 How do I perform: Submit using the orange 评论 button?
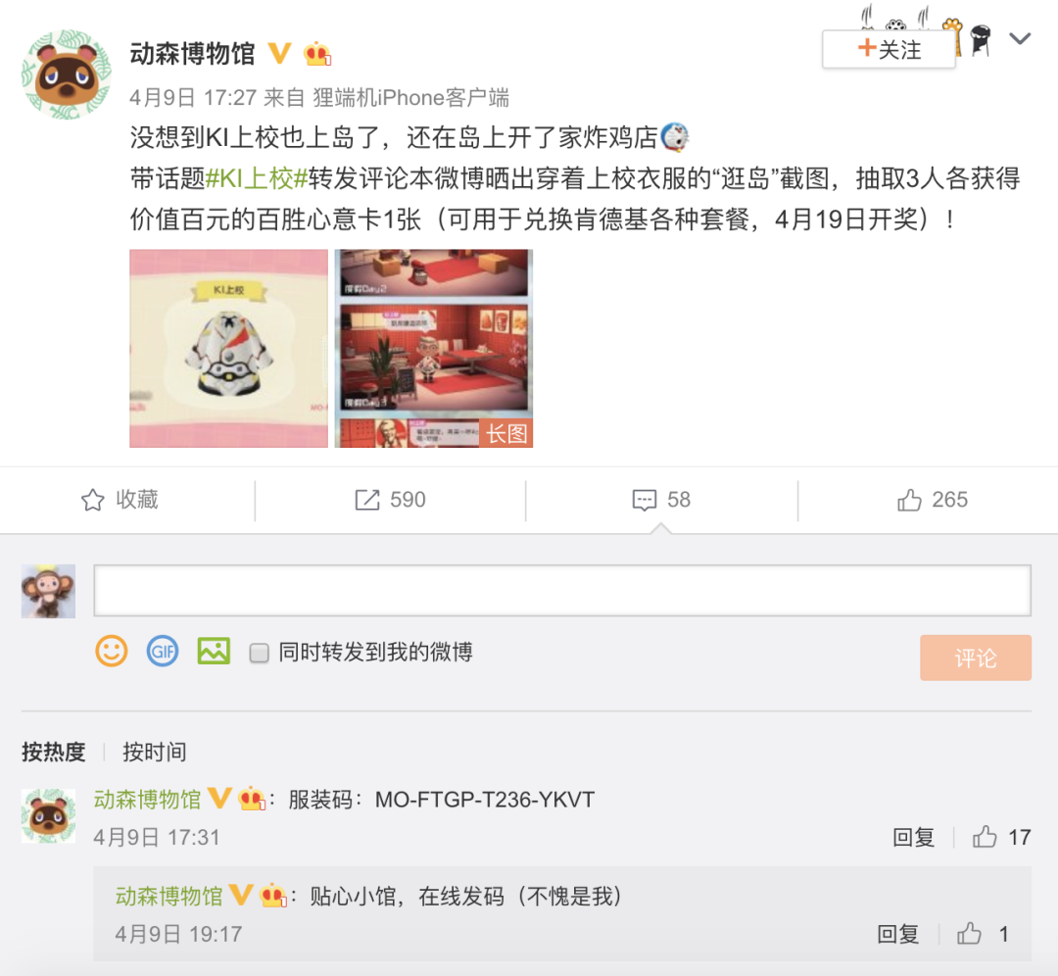(x=975, y=658)
